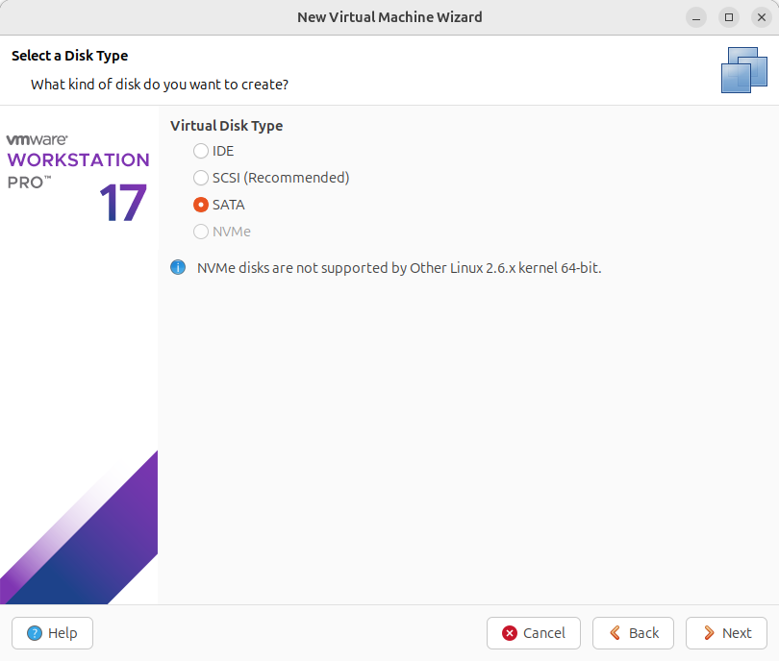Choose SCSI (Recommended) radio option
The width and height of the screenshot is (779, 661).
(201, 178)
